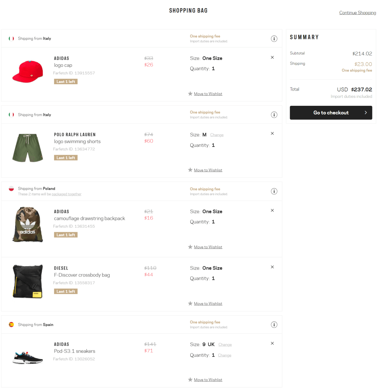Click wishlist star for camouflage drawstring backpack

[190, 247]
